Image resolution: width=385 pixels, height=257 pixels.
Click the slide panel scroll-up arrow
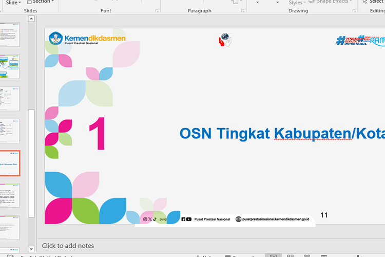click(x=31, y=19)
